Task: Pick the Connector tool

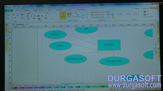Action: coord(77,15)
